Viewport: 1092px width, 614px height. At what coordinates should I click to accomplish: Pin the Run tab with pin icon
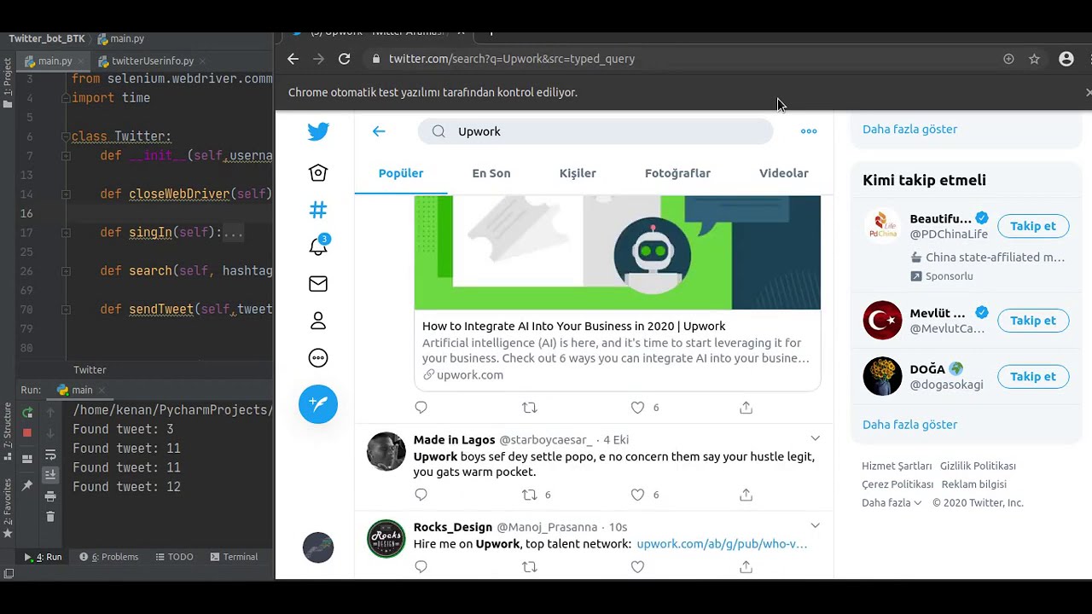tap(27, 485)
